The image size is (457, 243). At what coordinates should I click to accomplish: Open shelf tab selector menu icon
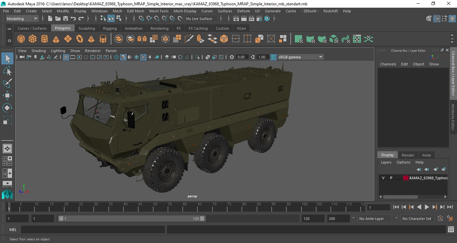pyautogui.click(x=9, y=29)
